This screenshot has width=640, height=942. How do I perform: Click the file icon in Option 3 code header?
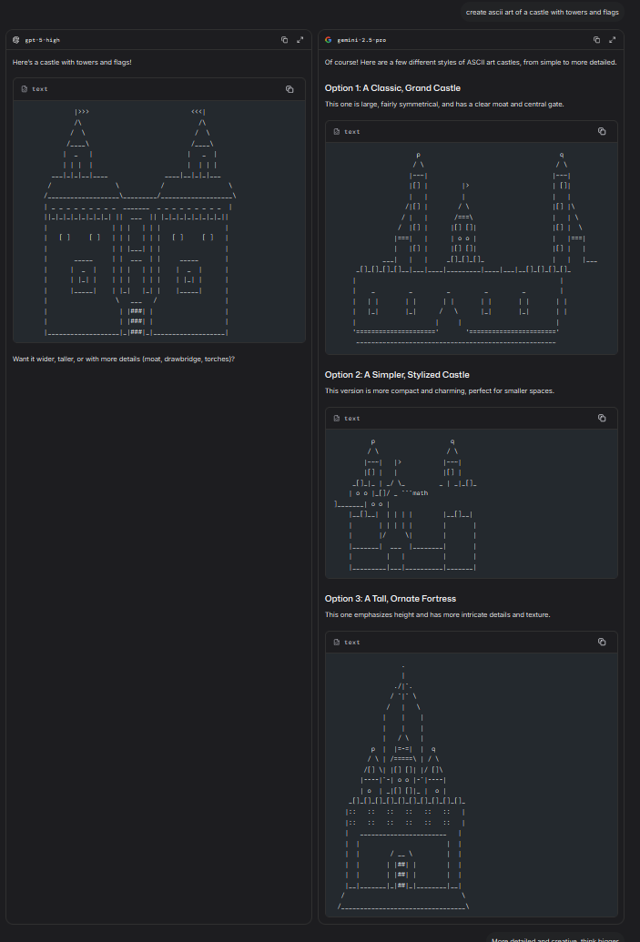coord(337,643)
